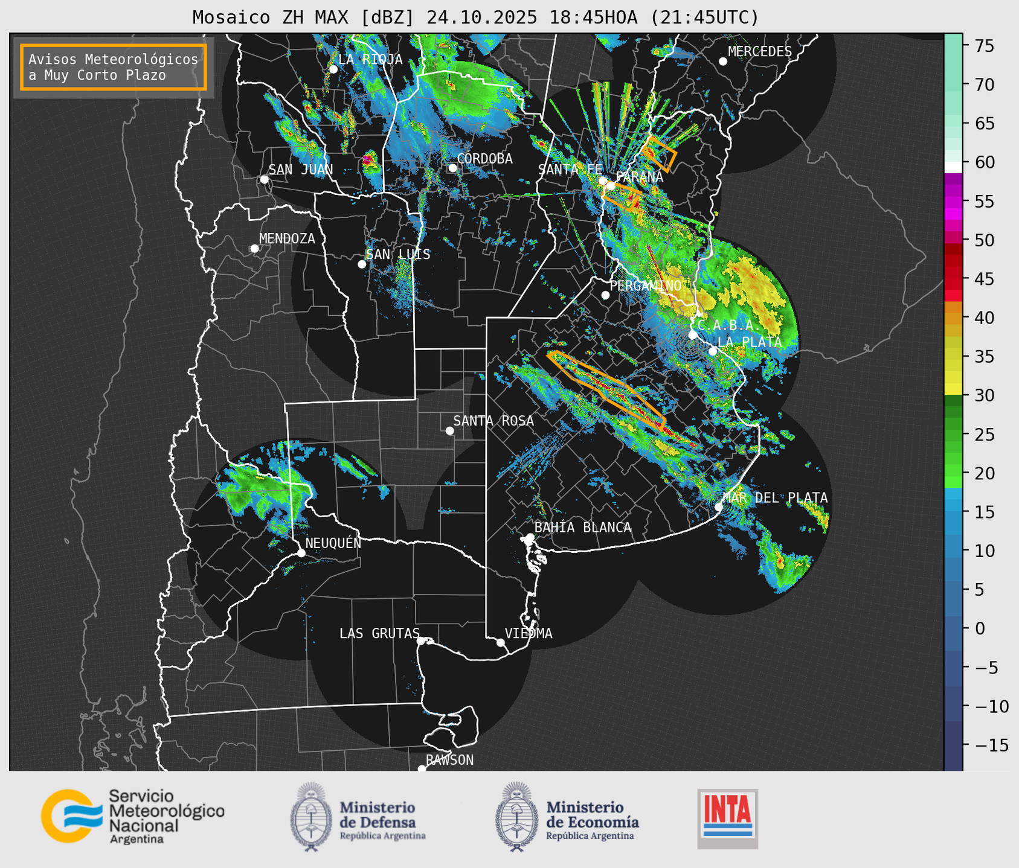Screen dimensions: 1019x868
Task: Click the C.A.B.A. city marker
Action: [693, 335]
